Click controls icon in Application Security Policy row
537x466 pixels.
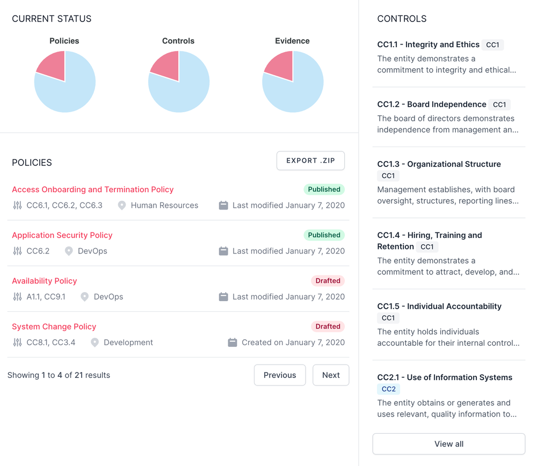pyautogui.click(x=18, y=251)
